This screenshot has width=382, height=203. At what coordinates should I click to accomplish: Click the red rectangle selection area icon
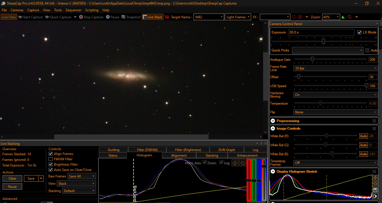click(294, 17)
